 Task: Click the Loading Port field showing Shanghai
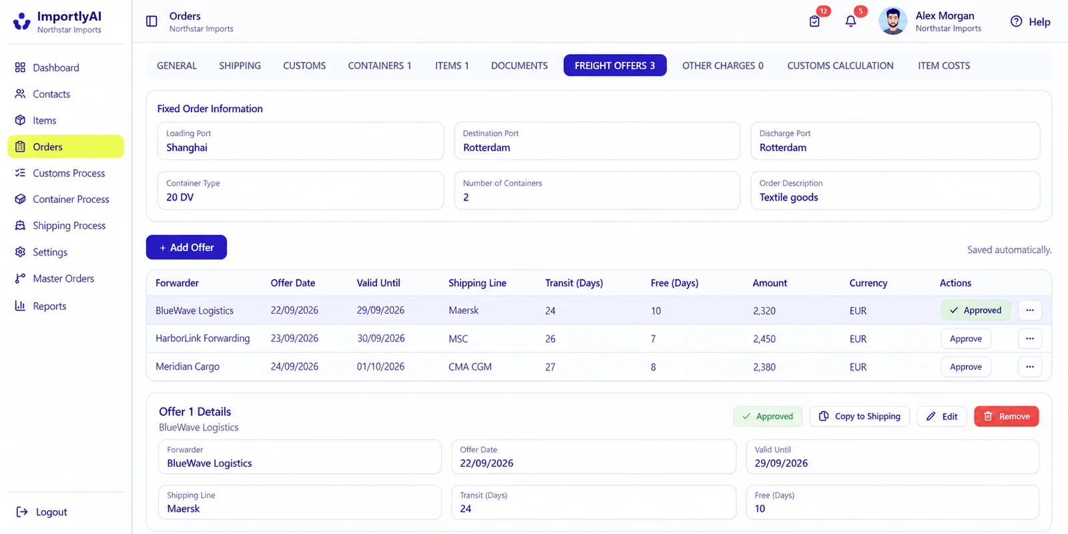[300, 141]
